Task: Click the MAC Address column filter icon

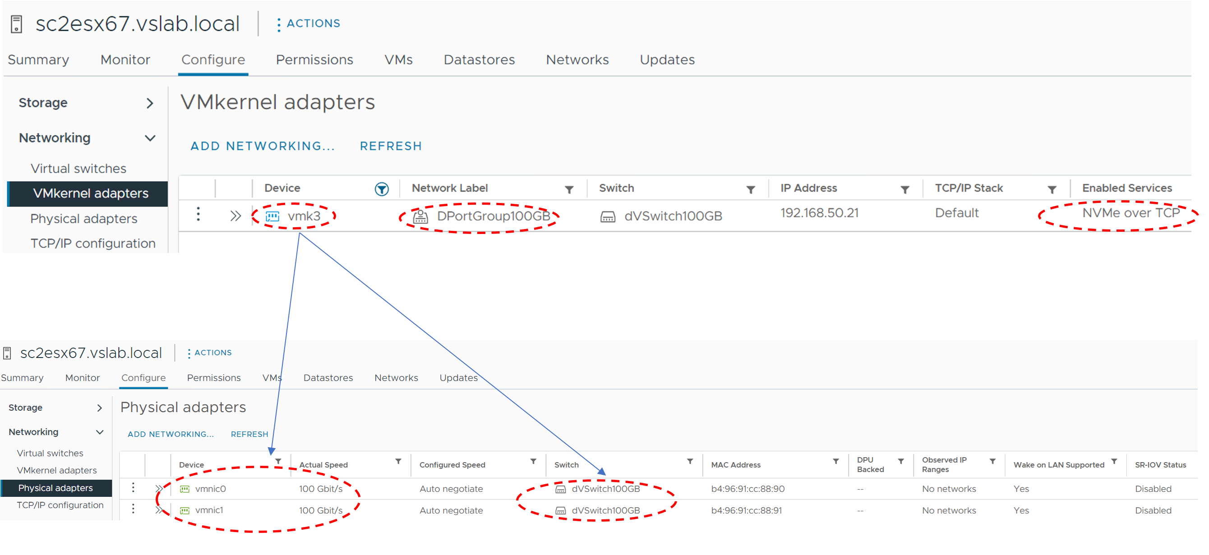Action: [836, 462]
